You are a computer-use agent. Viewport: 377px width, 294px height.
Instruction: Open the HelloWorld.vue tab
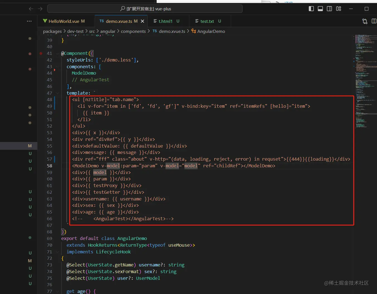click(x=64, y=21)
